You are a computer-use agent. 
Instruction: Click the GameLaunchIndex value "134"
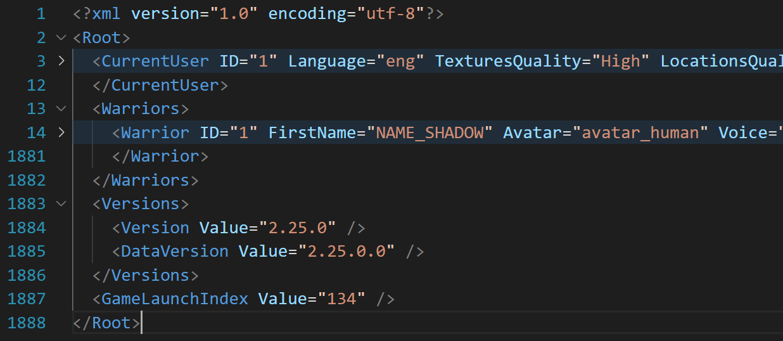click(x=341, y=299)
